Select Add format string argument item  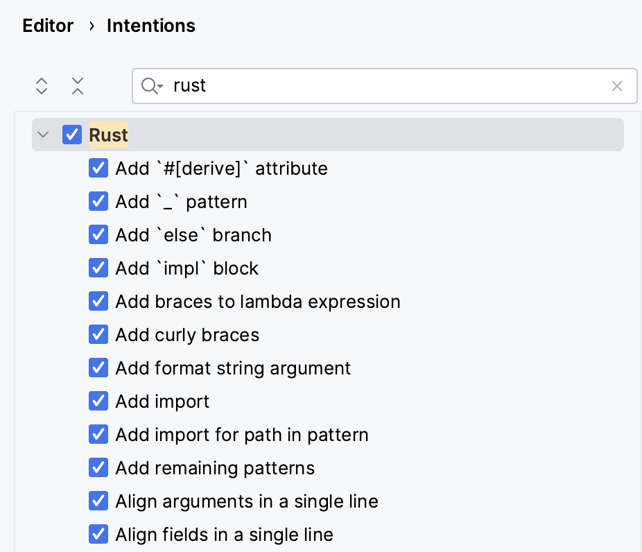233,368
